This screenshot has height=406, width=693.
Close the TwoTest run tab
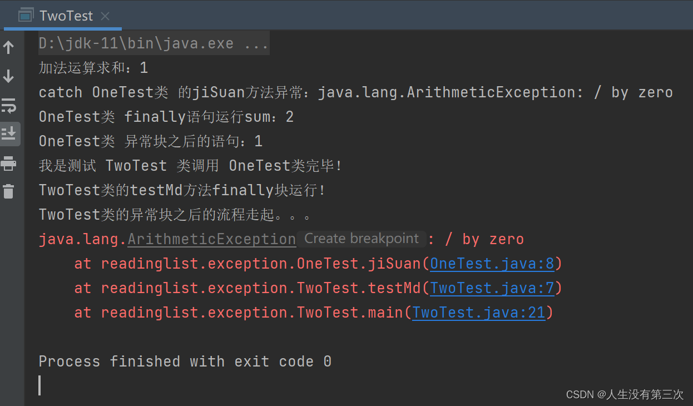[x=106, y=16]
